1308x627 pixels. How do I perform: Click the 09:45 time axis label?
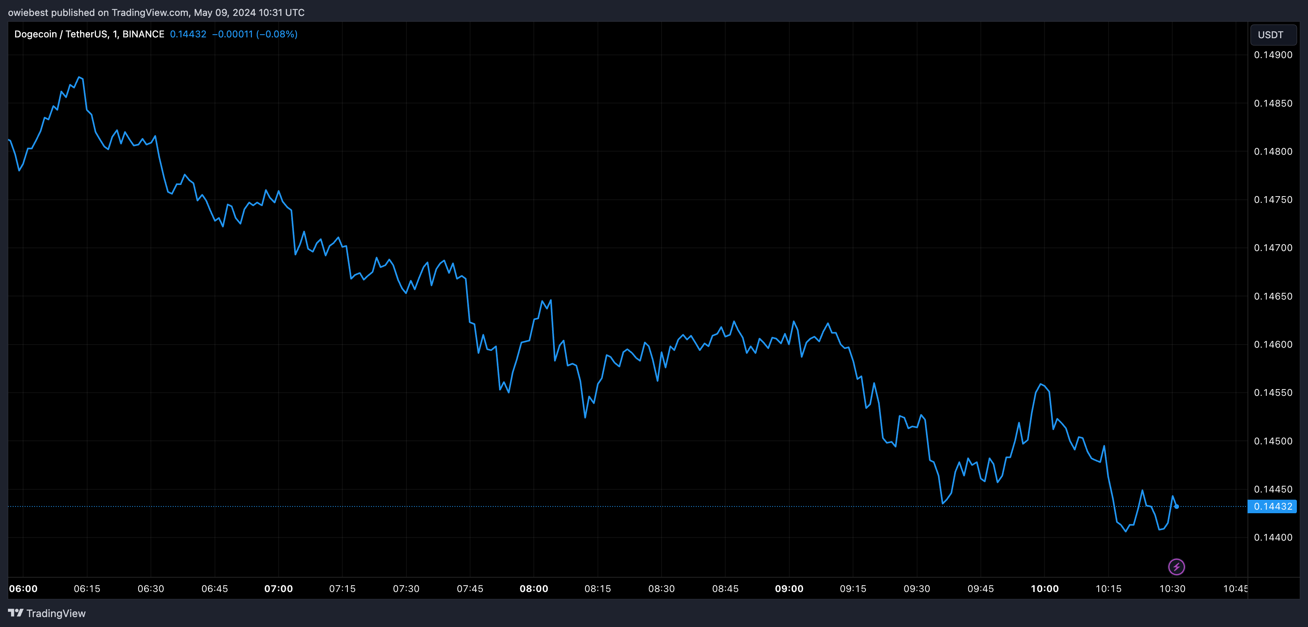[980, 588]
